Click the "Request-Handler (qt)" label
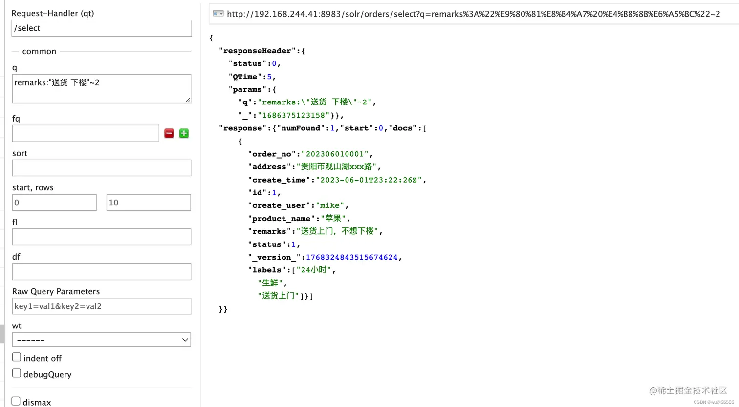 [52, 14]
